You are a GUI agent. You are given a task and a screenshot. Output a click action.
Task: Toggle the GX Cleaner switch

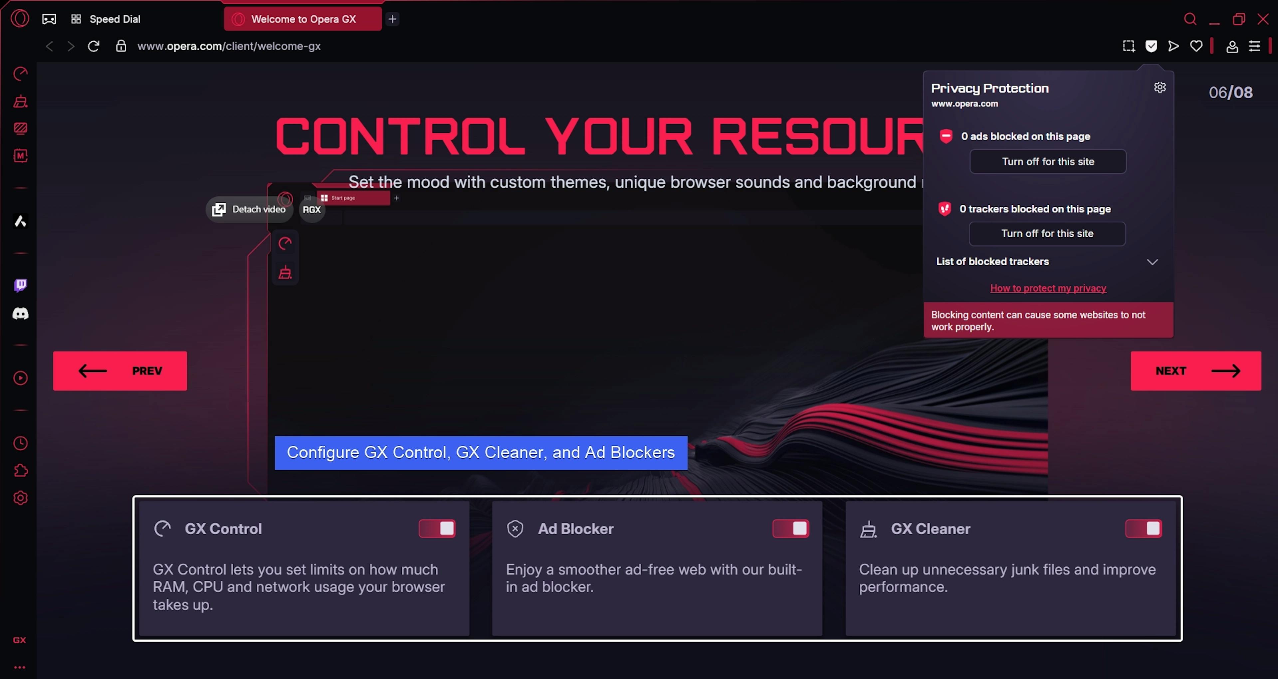[1144, 529]
